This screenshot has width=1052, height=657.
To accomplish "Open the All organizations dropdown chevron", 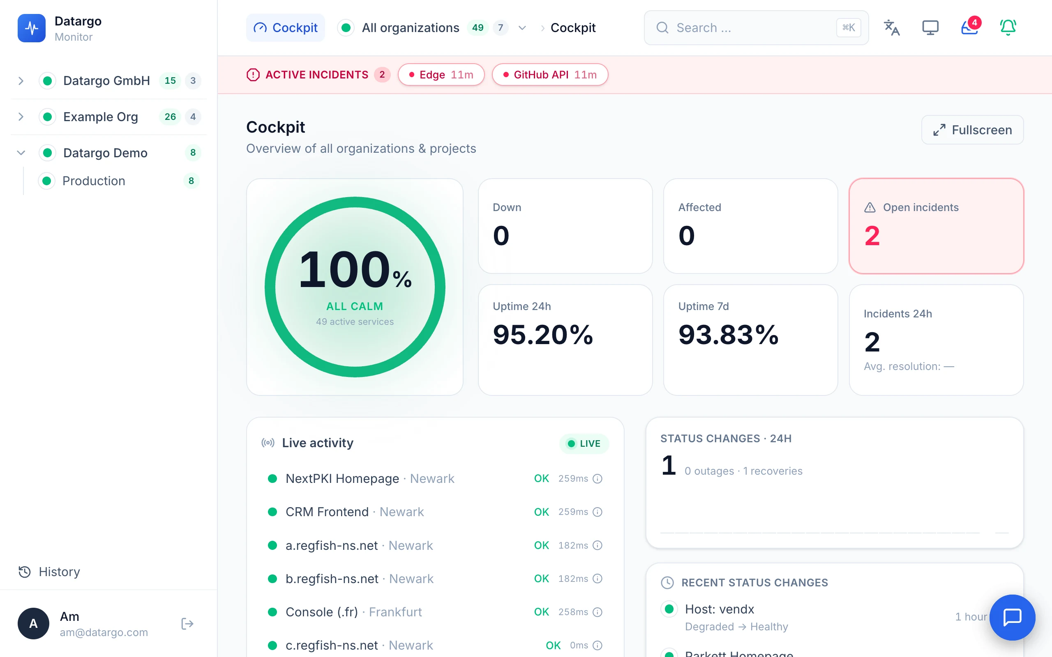I will (x=522, y=28).
